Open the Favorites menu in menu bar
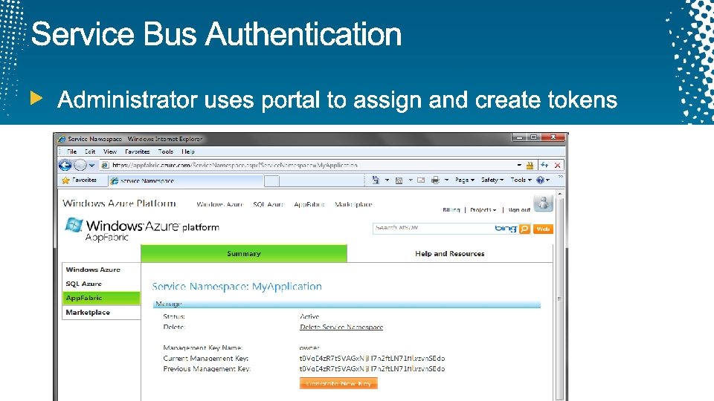Viewport: 714px width, 401px height. point(137,151)
